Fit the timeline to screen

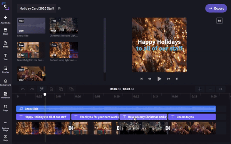(221, 89)
